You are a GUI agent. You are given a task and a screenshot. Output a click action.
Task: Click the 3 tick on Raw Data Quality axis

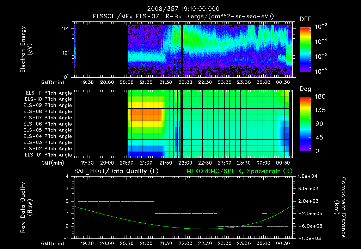click(67, 189)
